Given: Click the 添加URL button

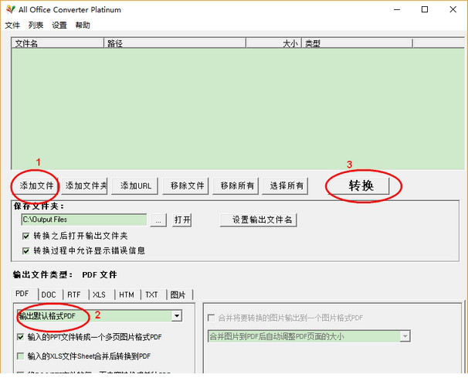Looking at the screenshot, I should [134, 185].
